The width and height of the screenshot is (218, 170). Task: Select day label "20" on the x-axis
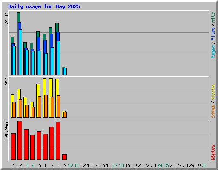134,165
